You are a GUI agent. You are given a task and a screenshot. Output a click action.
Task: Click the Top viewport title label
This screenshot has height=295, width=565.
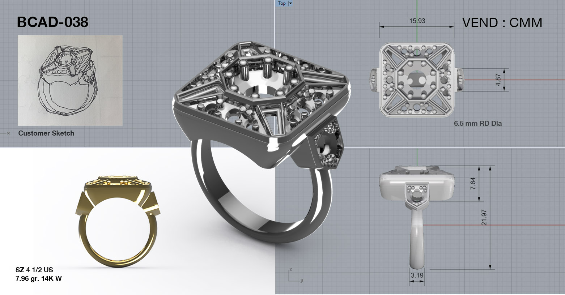[282, 3]
